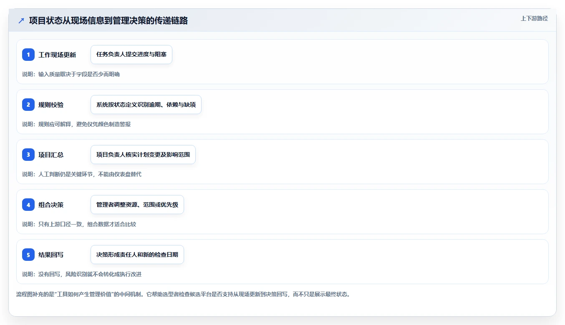
Task: Click the 决策形成责任人和新的检查日期 box
Action: tap(137, 255)
